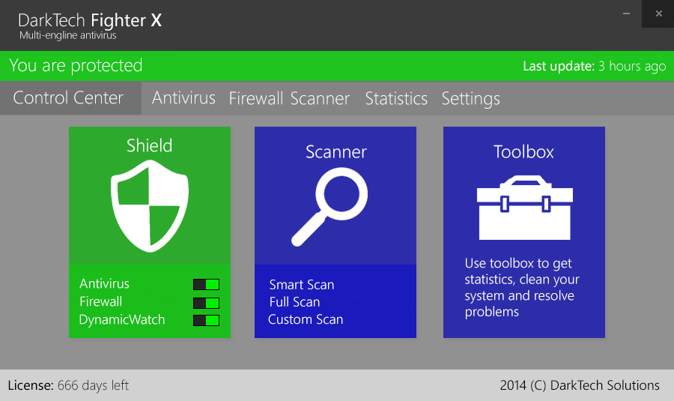
Task: Click the License days left label
Action: (68, 385)
